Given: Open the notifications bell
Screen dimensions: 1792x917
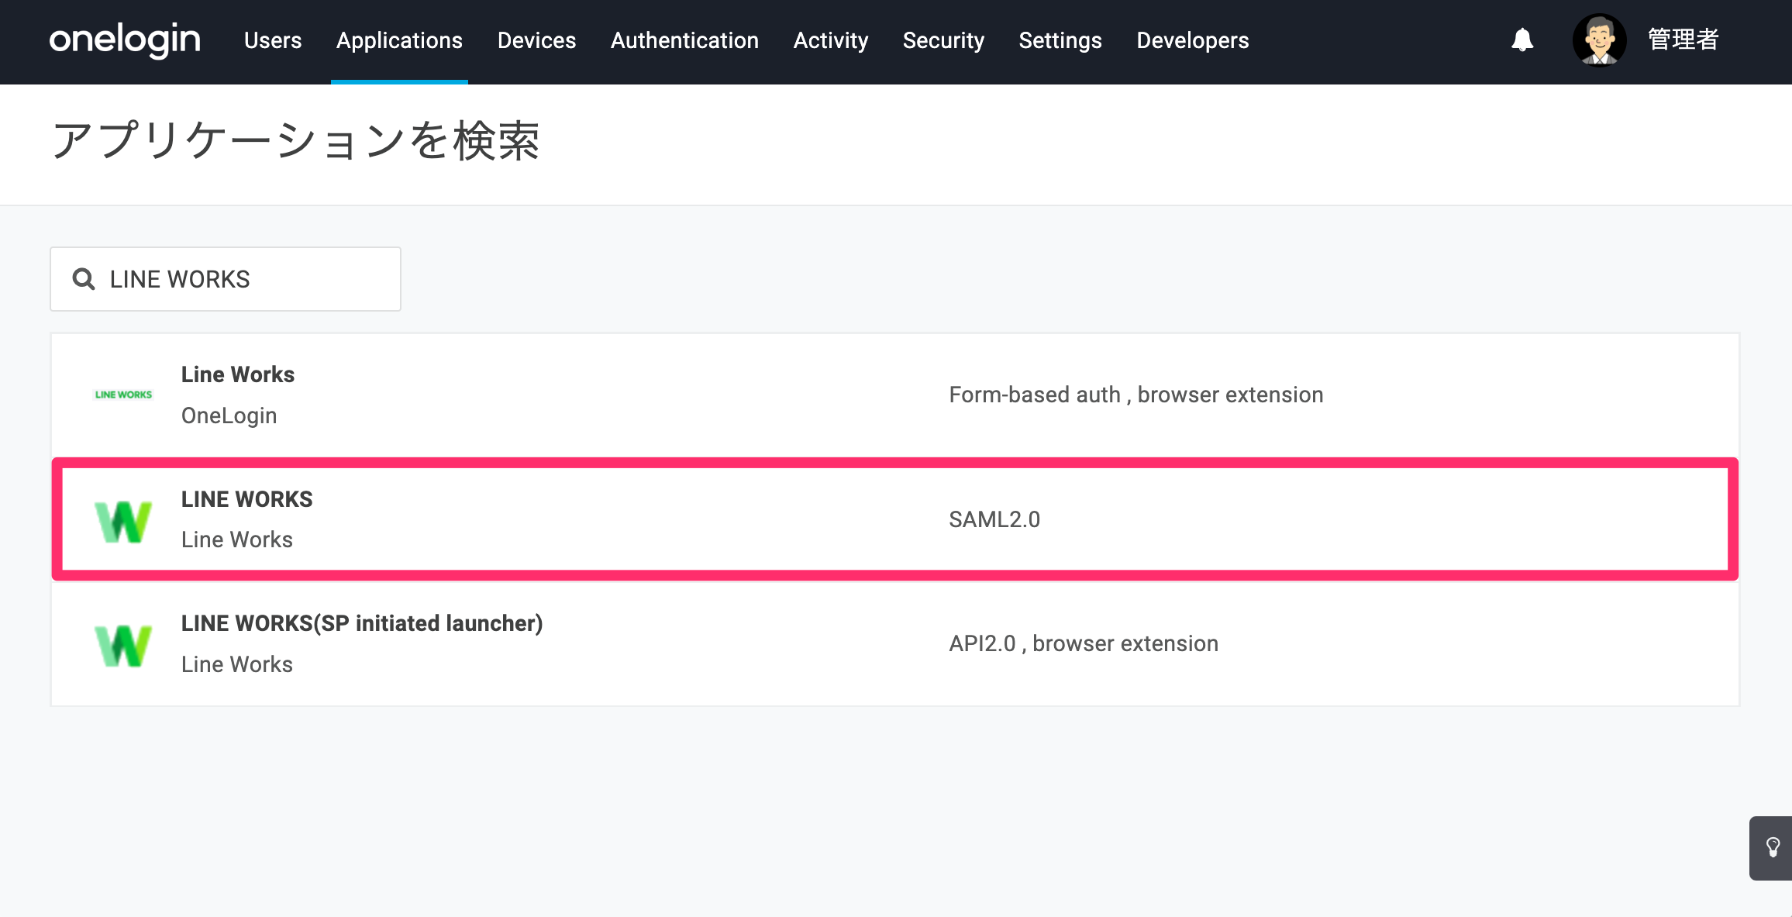Looking at the screenshot, I should [1522, 40].
